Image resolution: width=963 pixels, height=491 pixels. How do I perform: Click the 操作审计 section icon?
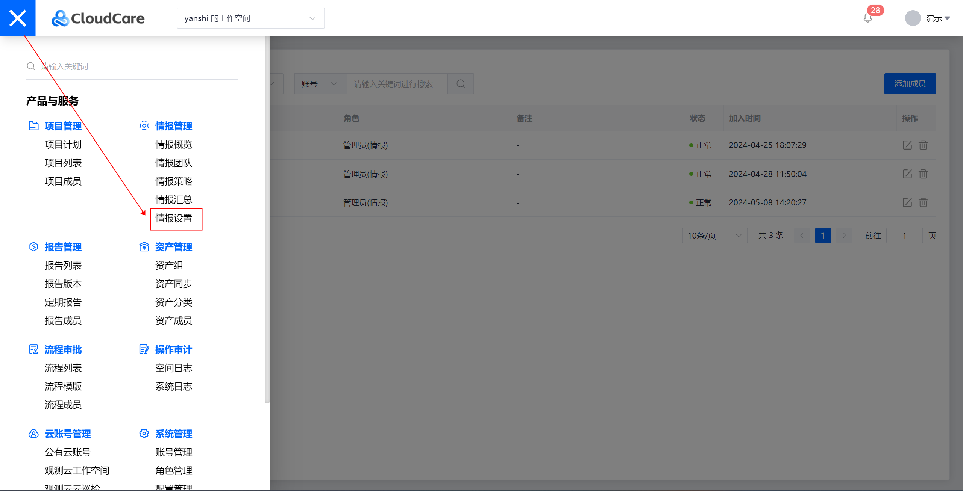pyautogui.click(x=144, y=349)
